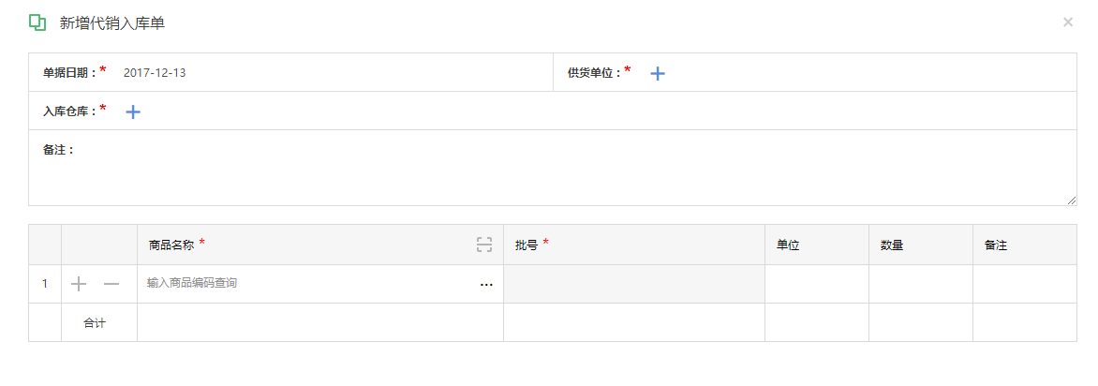Click the green window icon beside 新增代销入库单
The height and width of the screenshot is (386, 1098).
pos(37,22)
